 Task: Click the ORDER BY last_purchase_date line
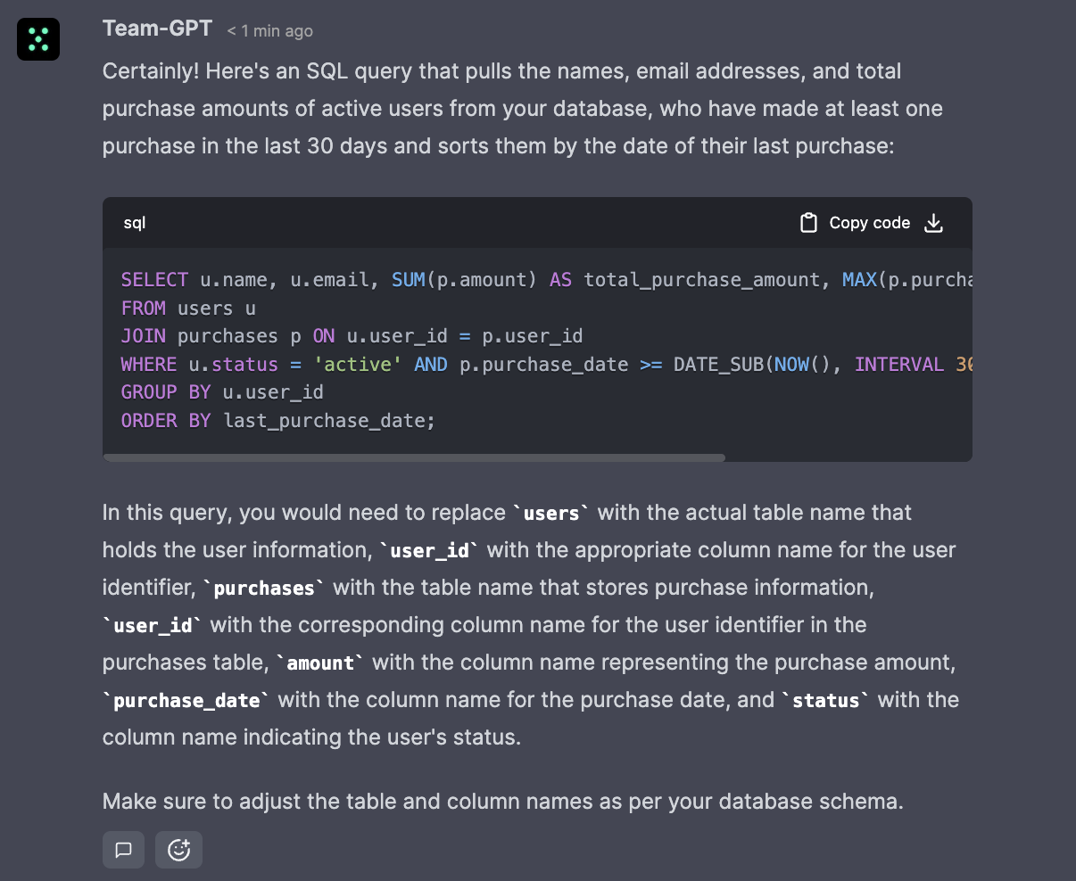coord(277,421)
